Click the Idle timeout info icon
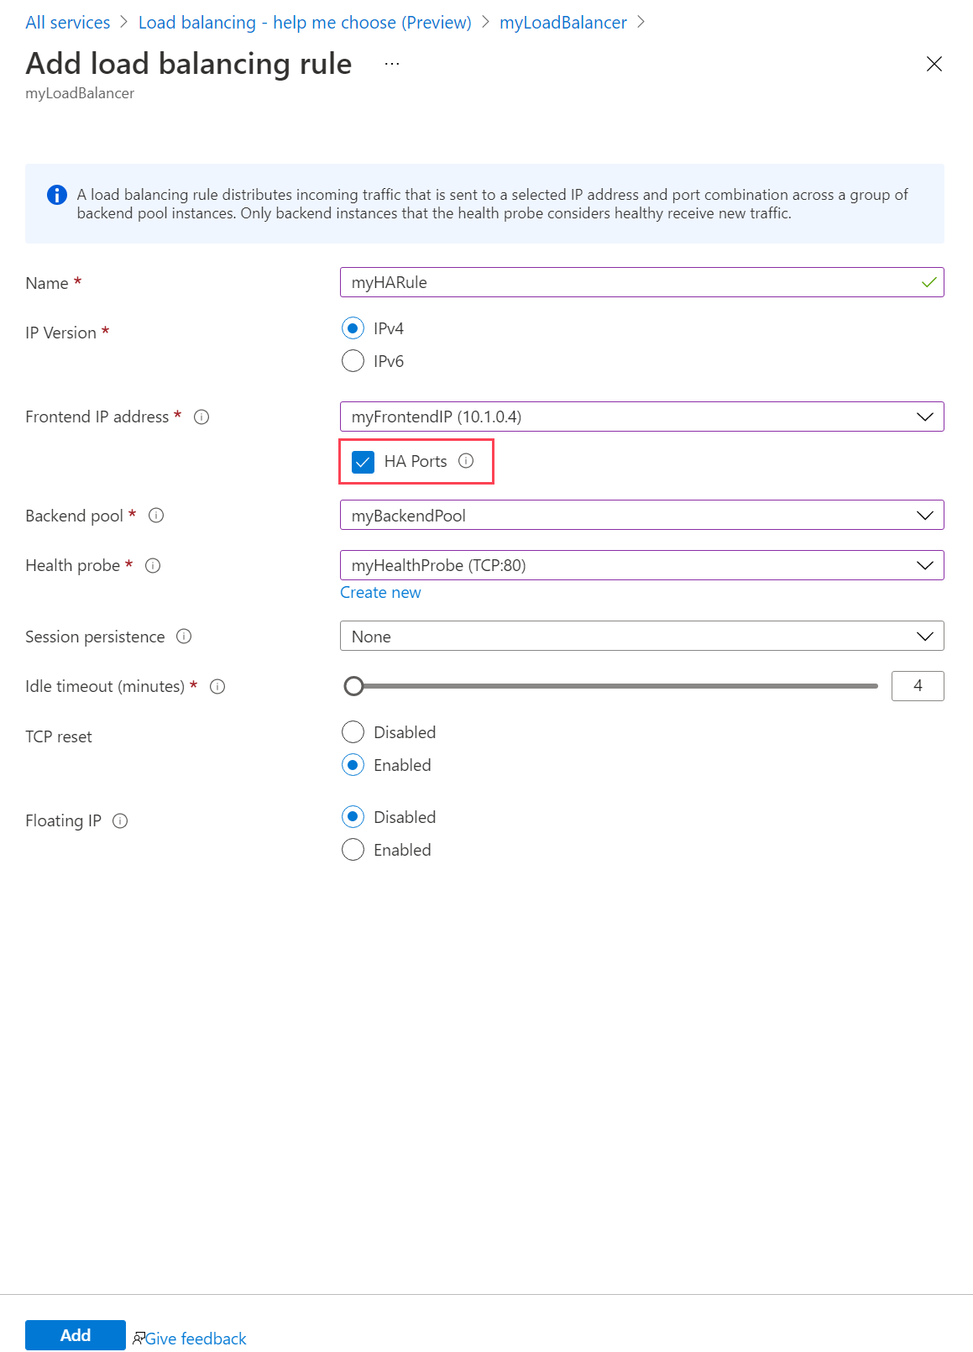Viewport: 973px width, 1352px height. click(x=217, y=686)
